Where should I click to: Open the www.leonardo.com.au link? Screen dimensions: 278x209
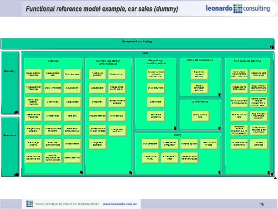[120, 204]
